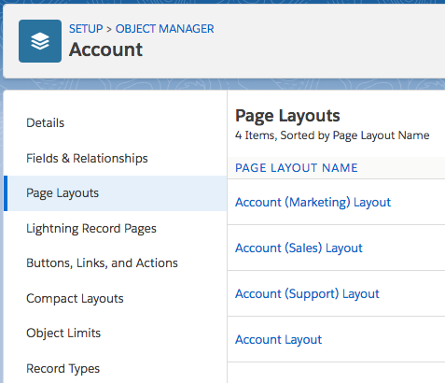This screenshot has width=445, height=383.
Task: Open Record Types section
Action: tap(63, 369)
